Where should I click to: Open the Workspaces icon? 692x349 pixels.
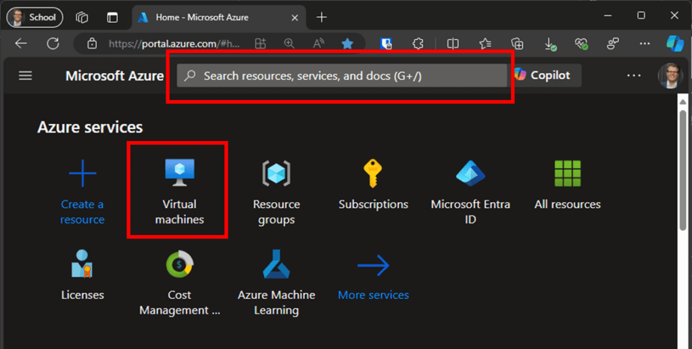(x=82, y=17)
